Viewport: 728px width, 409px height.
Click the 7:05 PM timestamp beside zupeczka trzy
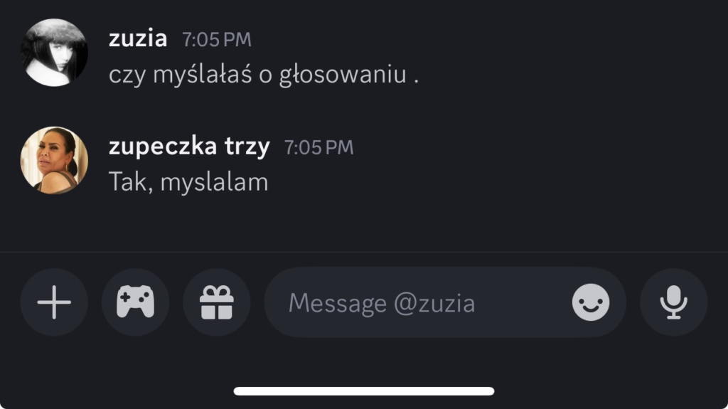pyautogui.click(x=318, y=148)
